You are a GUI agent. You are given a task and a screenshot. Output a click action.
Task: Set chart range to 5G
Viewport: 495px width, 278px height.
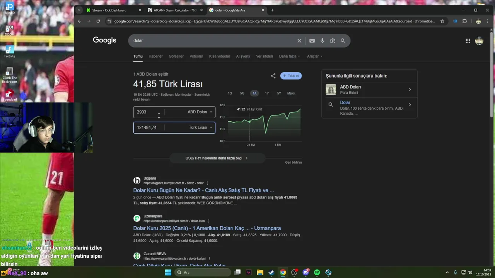tap(242, 93)
